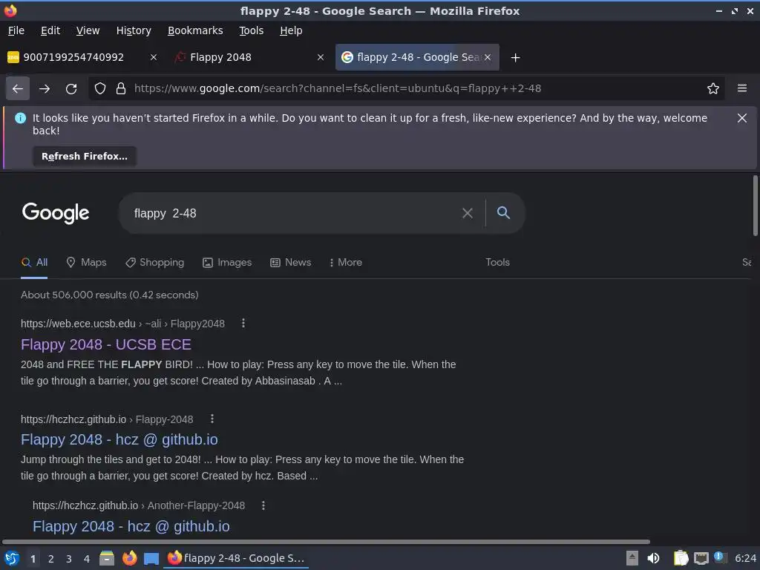Image resolution: width=760 pixels, height=570 pixels.
Task: Open the file manager icon in taskbar
Action: [107, 559]
